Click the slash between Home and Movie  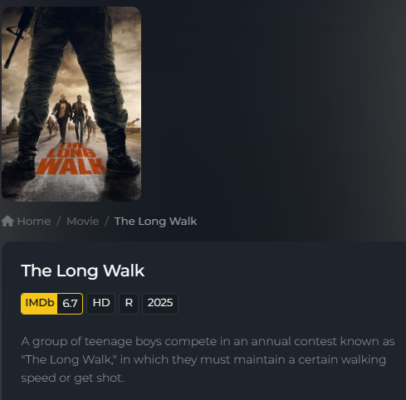58,222
